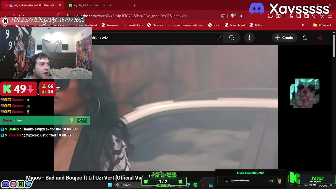Image resolution: width=336 pixels, height=189 pixels.
Task: Open the Brave Playlist music icon
Action: 291,16
